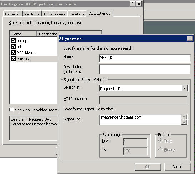
Task: Switch to the Methods tab
Action: click(x=32, y=14)
